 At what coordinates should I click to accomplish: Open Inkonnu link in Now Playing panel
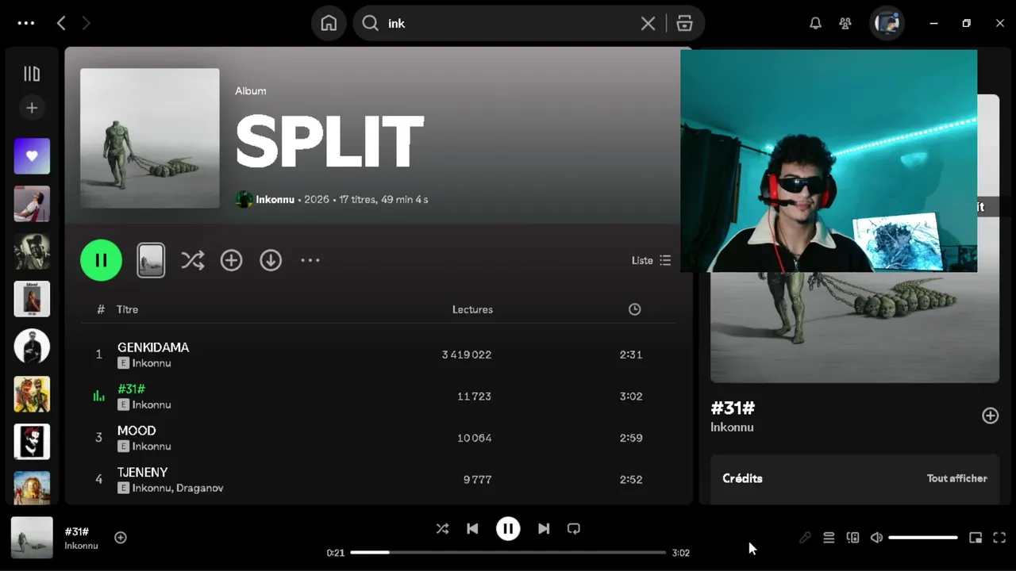tap(732, 427)
